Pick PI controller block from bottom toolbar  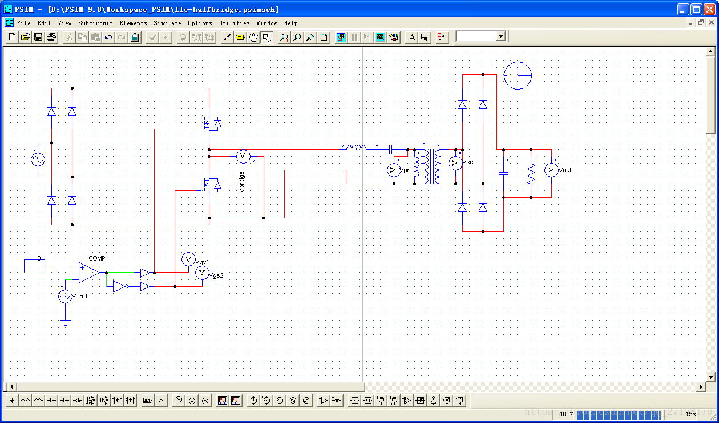[x=367, y=401]
